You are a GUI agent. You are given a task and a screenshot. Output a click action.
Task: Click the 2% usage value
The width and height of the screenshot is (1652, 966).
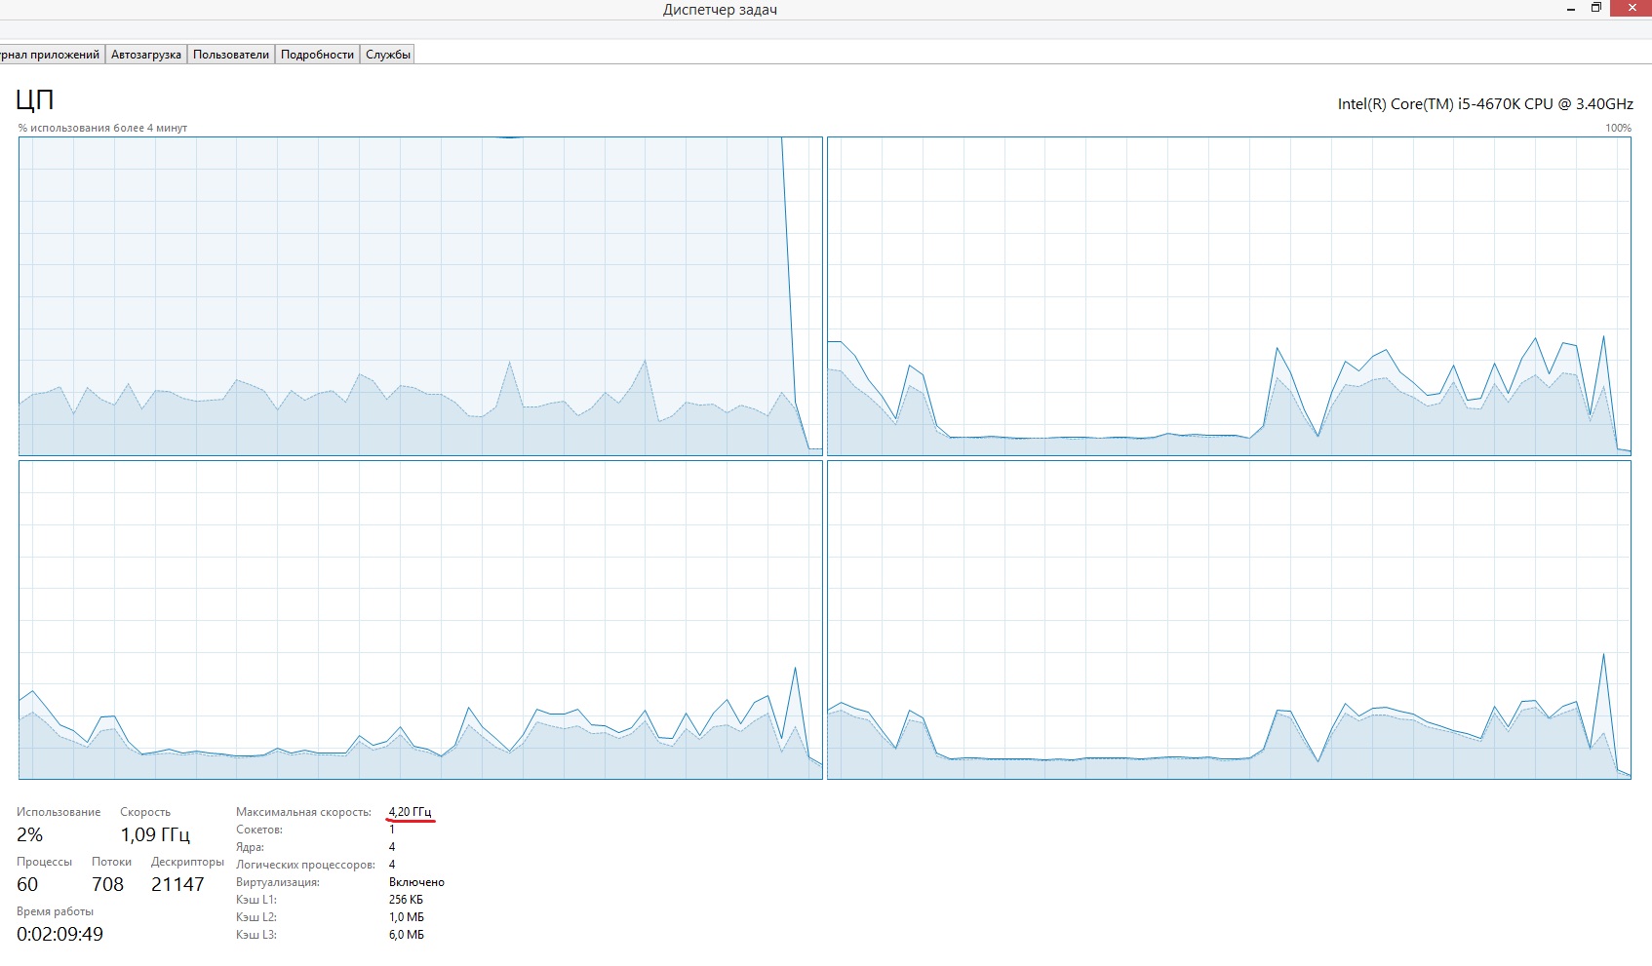click(x=30, y=835)
